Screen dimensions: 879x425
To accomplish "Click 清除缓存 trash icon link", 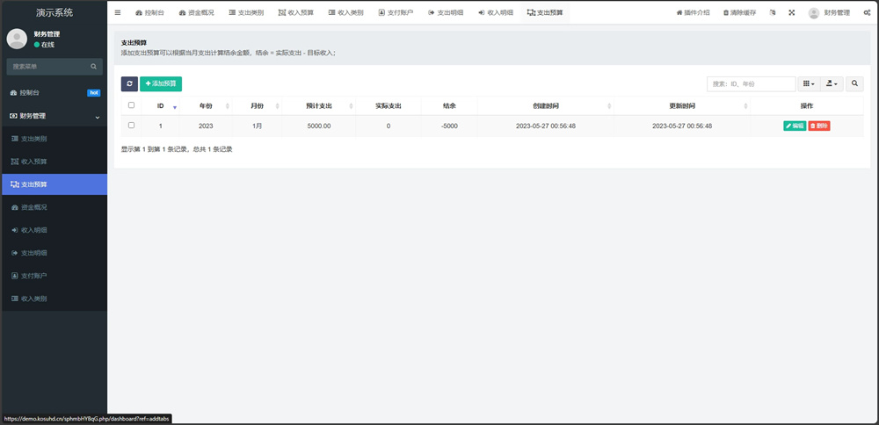I will (739, 12).
